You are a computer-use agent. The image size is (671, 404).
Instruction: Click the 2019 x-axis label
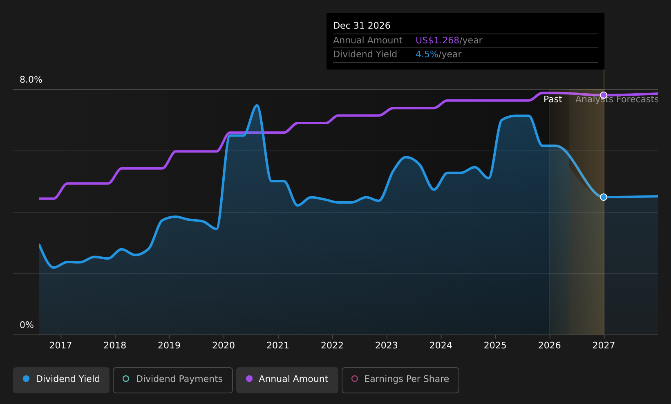tap(169, 346)
